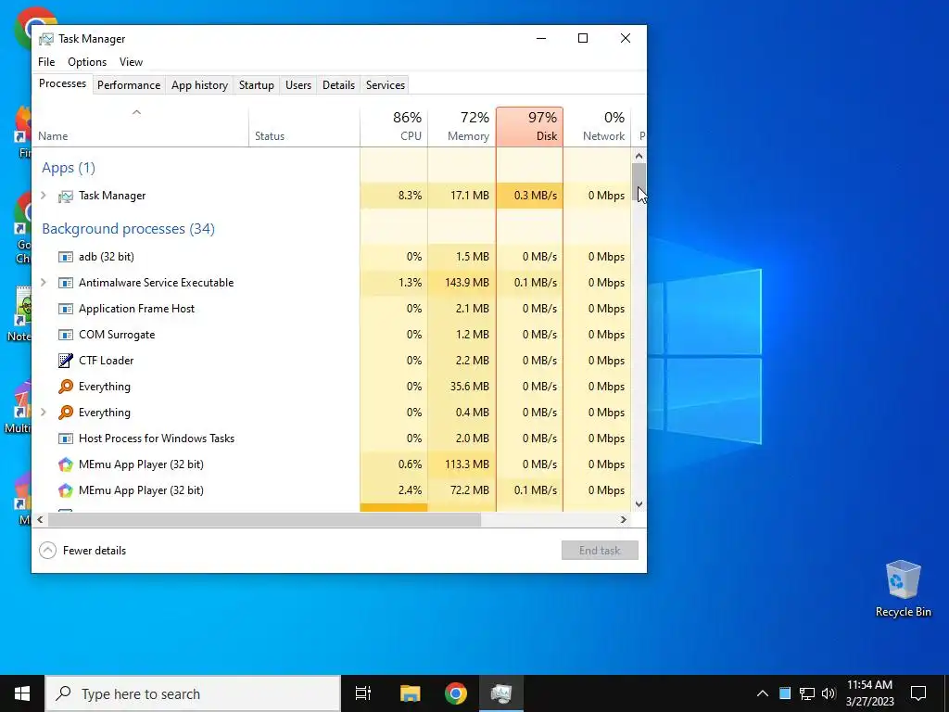The width and height of the screenshot is (949, 712).
Task: Click the Background processes (34) heading
Action: point(128,229)
